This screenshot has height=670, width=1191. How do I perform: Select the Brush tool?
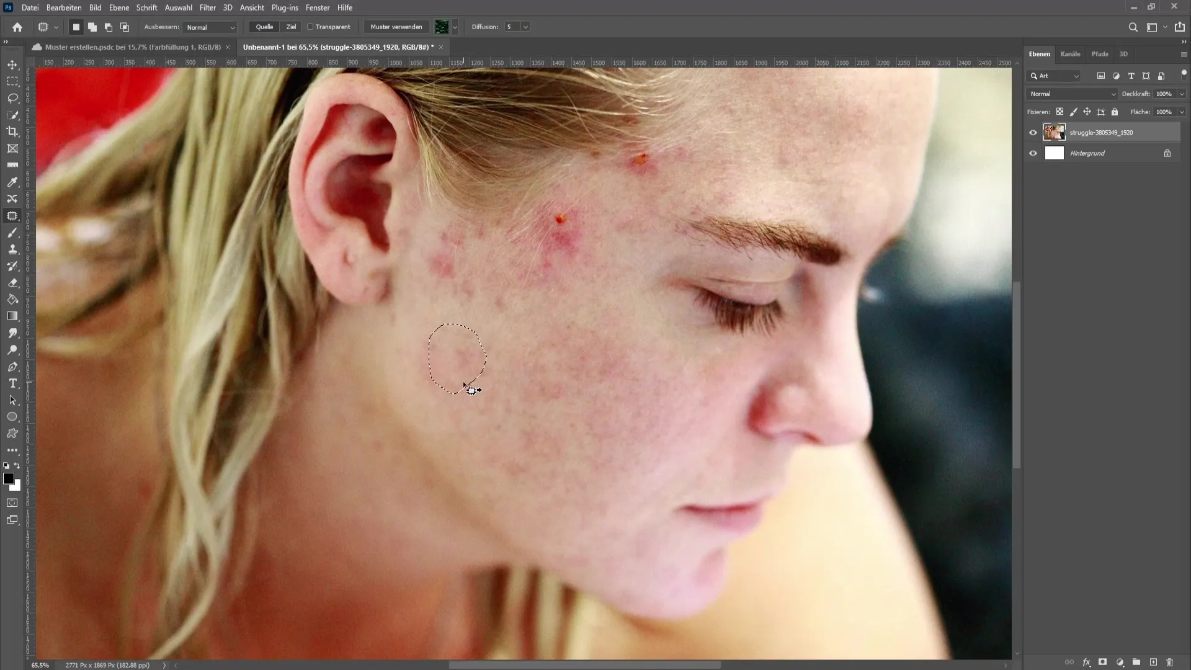click(x=12, y=233)
